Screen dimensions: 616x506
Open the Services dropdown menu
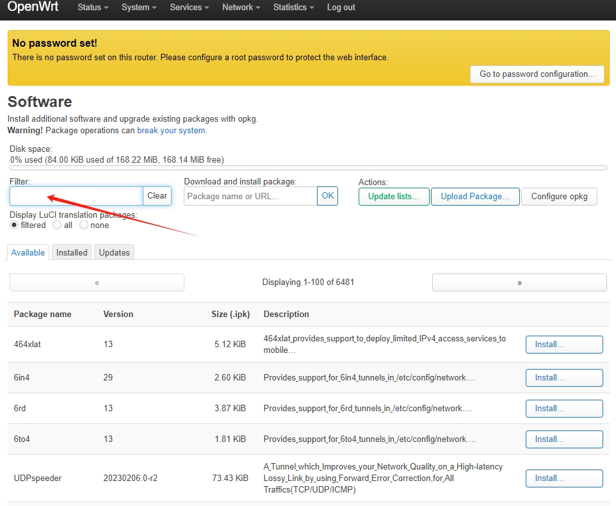point(190,8)
